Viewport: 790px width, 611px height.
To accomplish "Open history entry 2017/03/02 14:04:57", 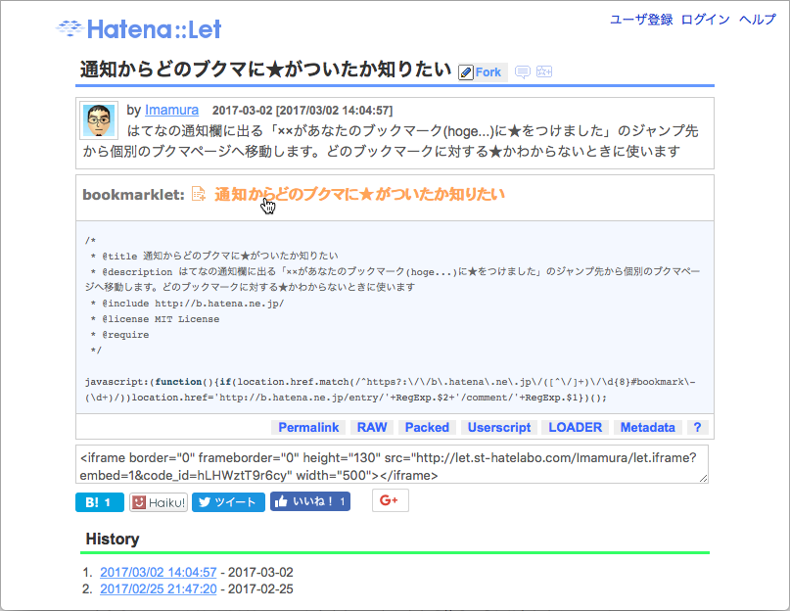I will 159,572.
